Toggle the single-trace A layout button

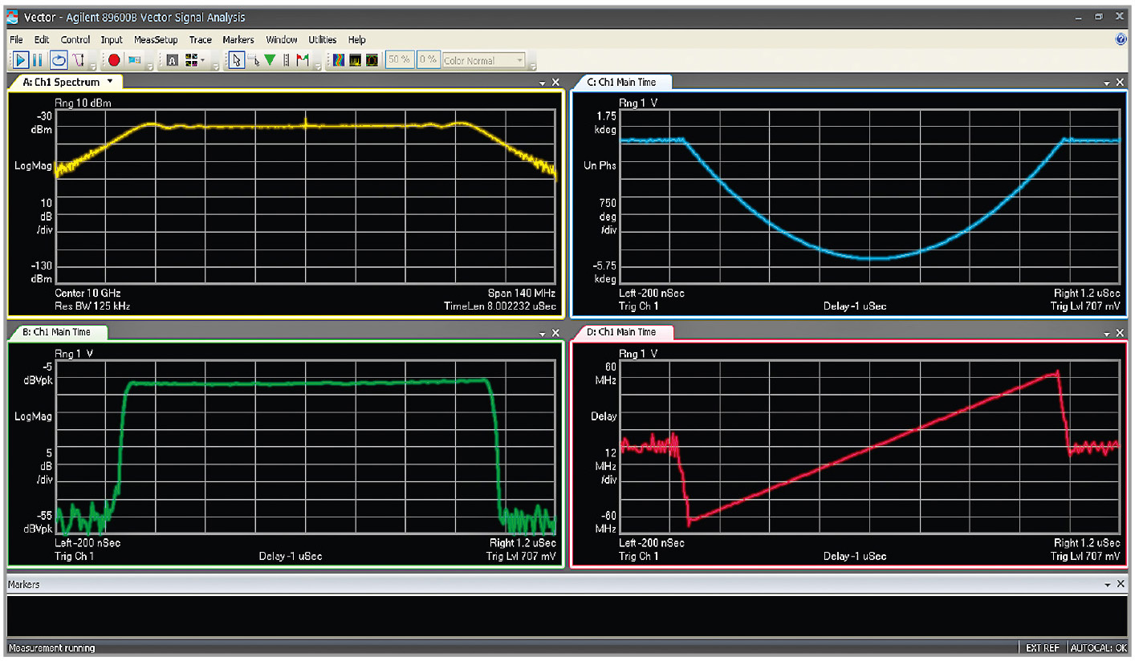[x=172, y=60]
